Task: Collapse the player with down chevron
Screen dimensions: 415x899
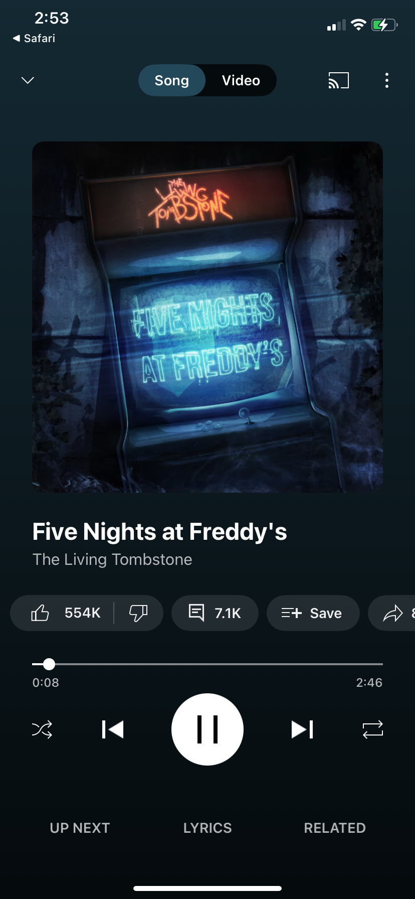Action: [28, 80]
